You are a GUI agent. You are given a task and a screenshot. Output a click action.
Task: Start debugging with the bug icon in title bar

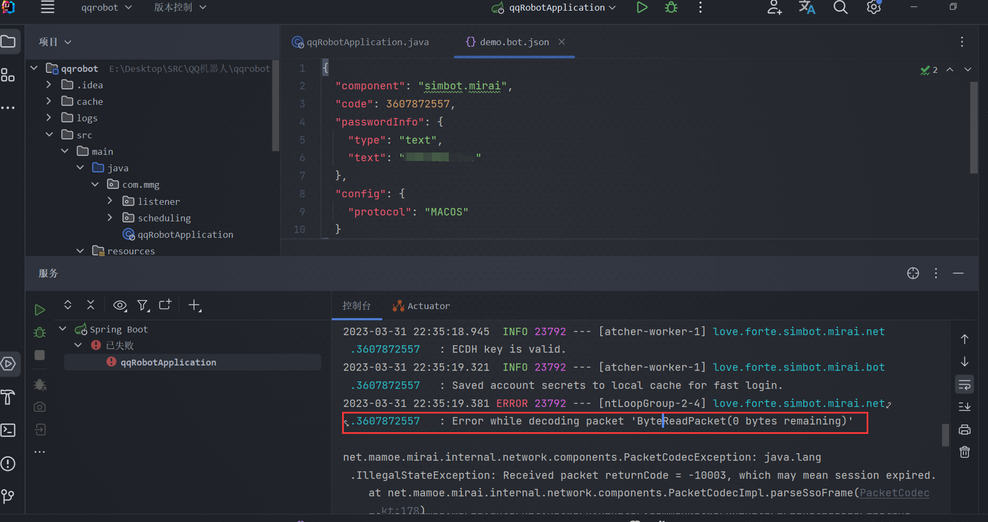coord(671,7)
